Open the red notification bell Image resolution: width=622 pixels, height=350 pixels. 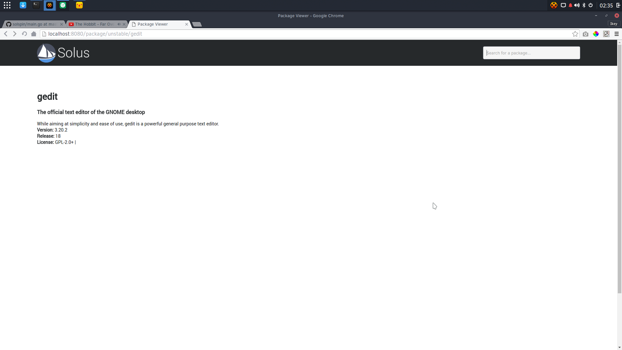click(570, 5)
